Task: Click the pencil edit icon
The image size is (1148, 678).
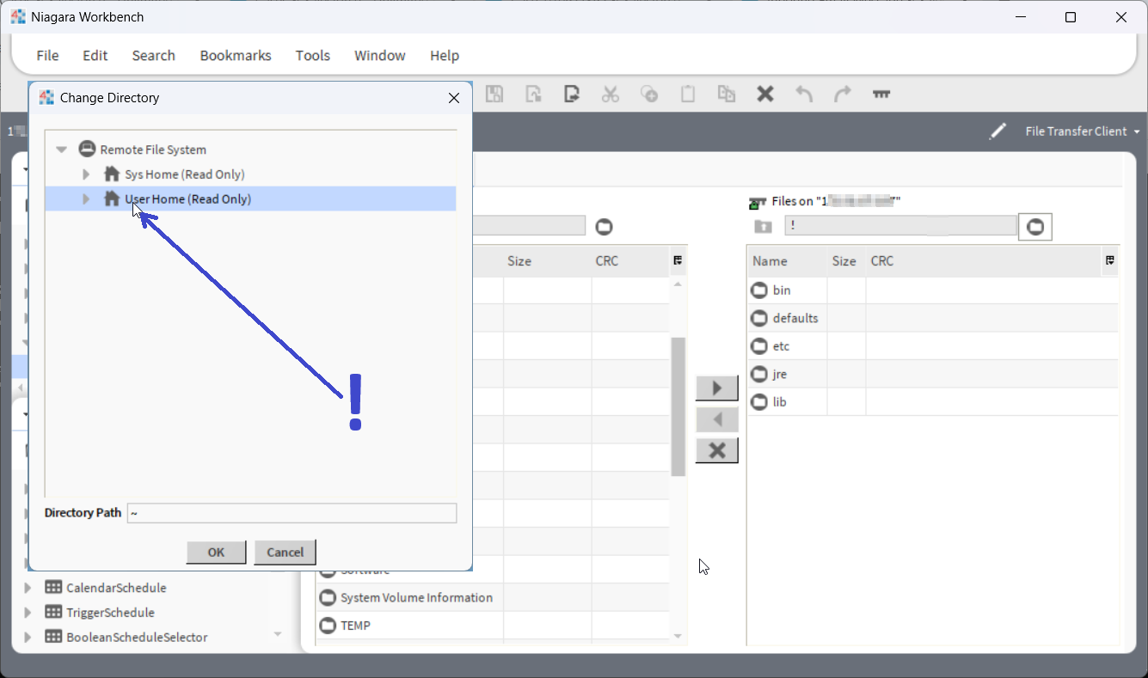Action: [x=998, y=131]
